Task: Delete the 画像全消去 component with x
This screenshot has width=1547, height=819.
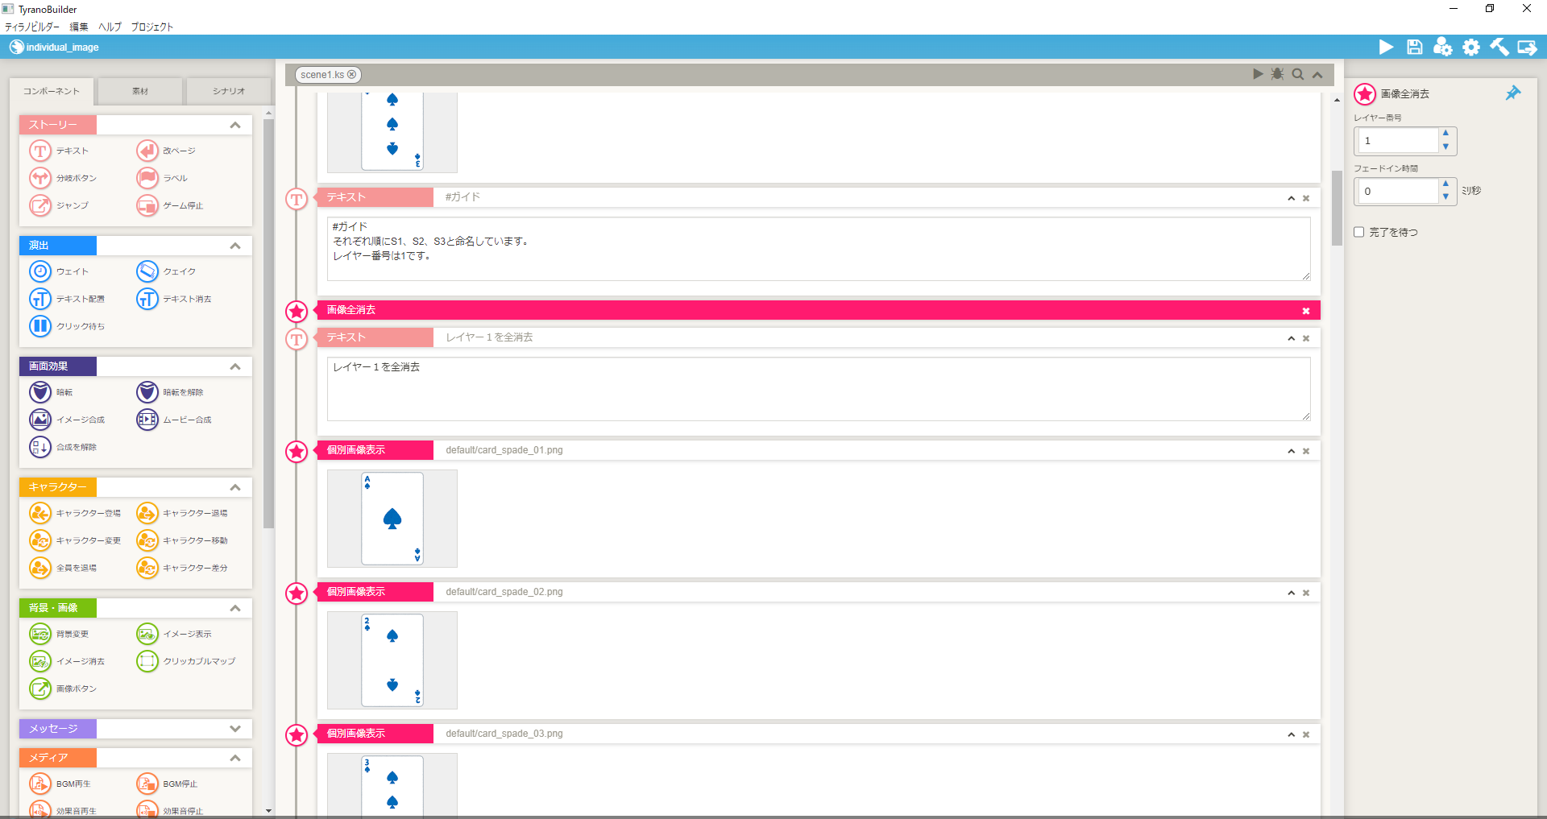Action: point(1306,311)
